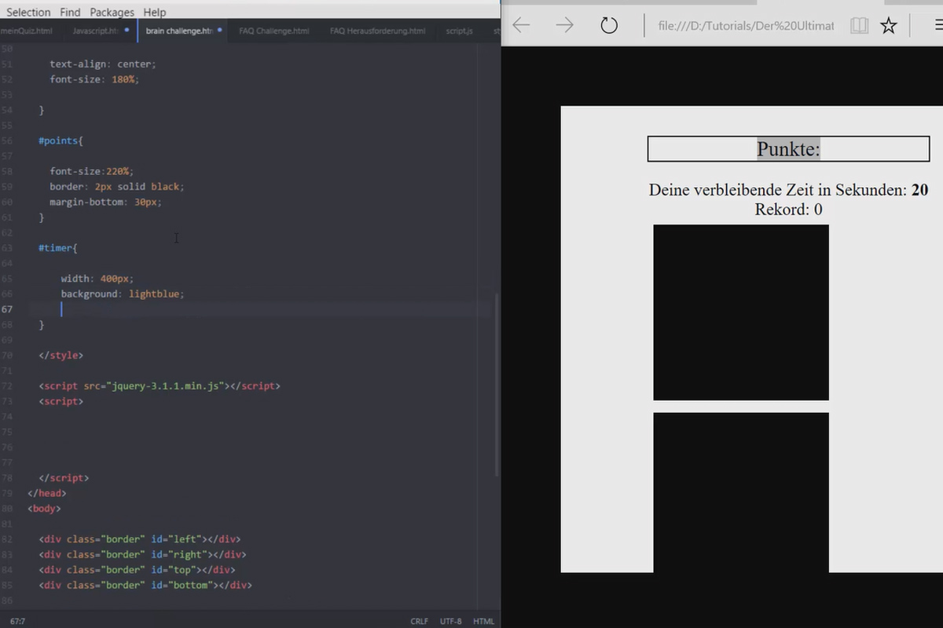This screenshot has height=628, width=943.
Task: Switch to the Javascript.html tab
Action: click(x=95, y=31)
